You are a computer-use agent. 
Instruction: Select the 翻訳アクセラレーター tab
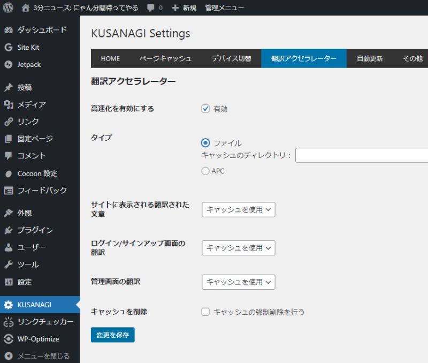[304, 58]
